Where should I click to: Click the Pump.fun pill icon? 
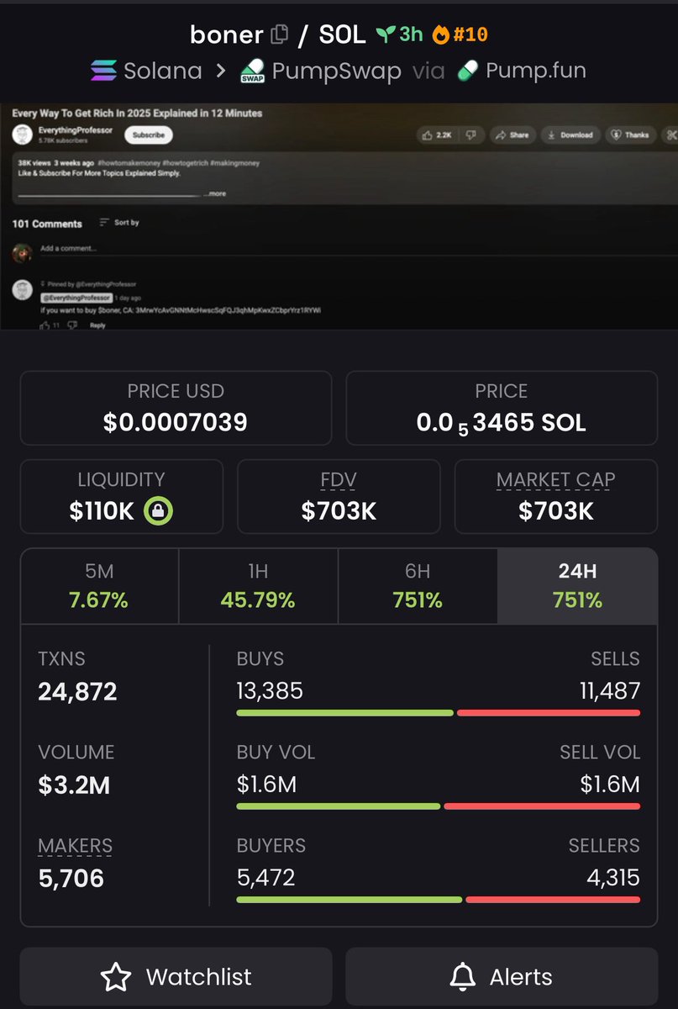466,71
